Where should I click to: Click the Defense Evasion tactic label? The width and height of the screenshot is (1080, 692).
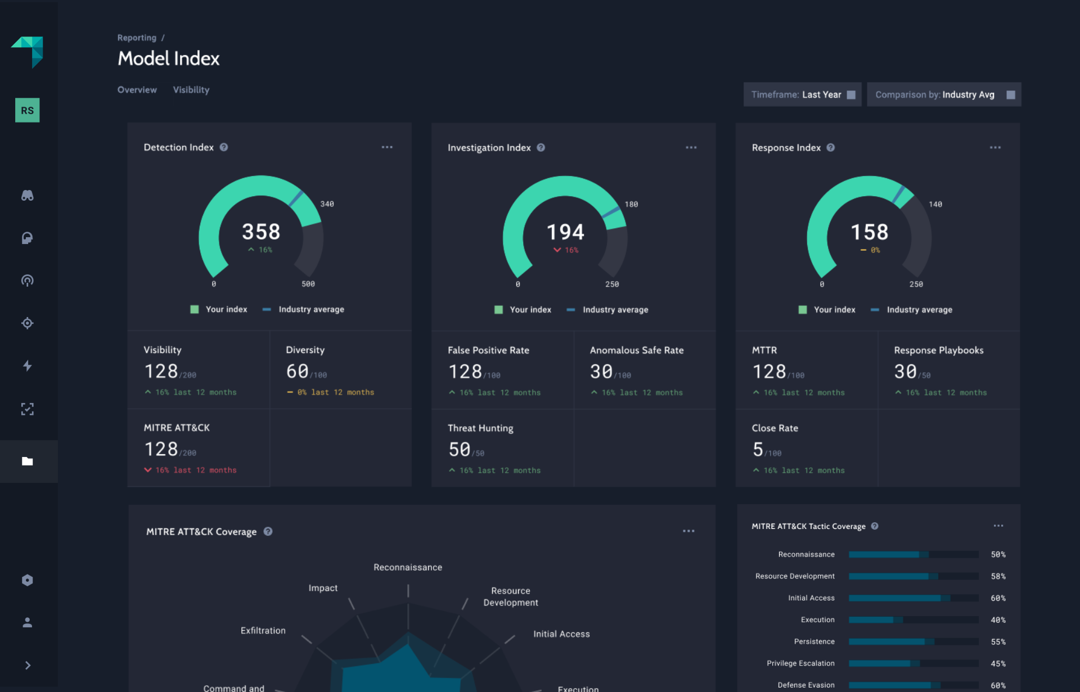(x=806, y=685)
